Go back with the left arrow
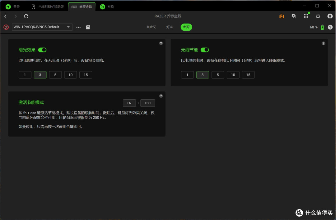Screen dimensions: 336x220 coord(5,16)
